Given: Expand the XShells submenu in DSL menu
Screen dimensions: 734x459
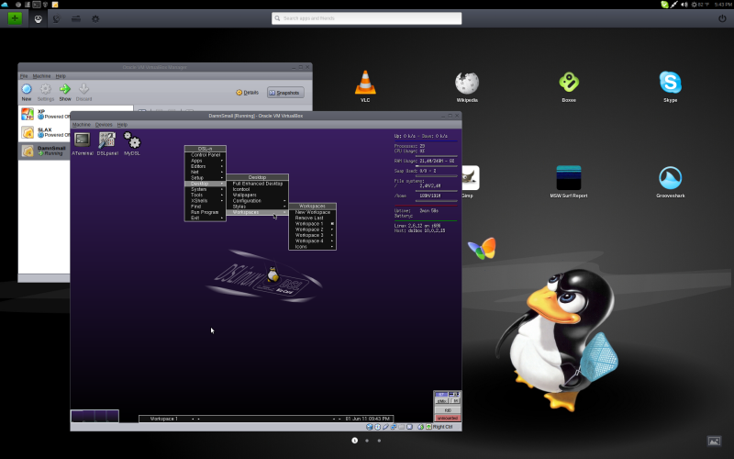Looking at the screenshot, I should tap(205, 200).
